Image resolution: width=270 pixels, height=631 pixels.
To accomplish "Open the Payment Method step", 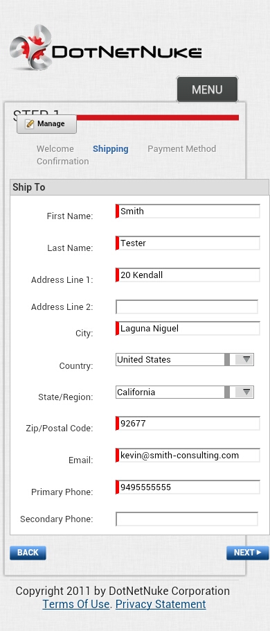I will (x=181, y=148).
